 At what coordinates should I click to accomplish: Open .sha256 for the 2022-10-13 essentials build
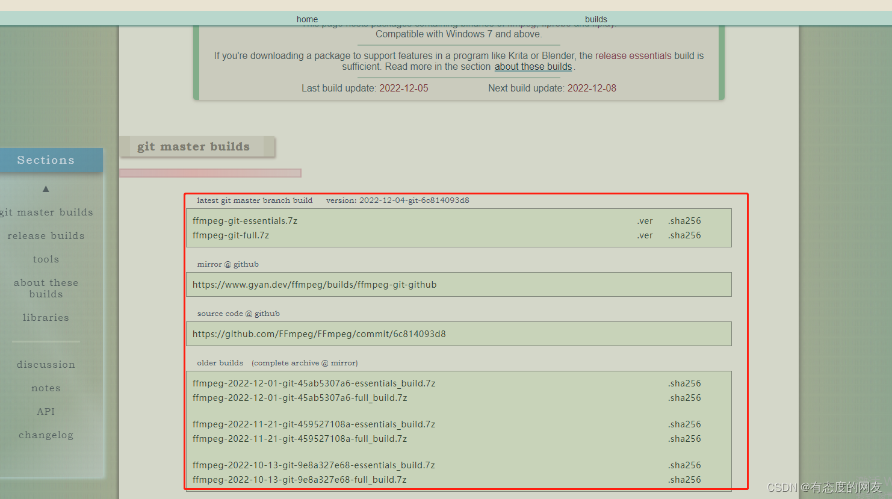coord(684,465)
